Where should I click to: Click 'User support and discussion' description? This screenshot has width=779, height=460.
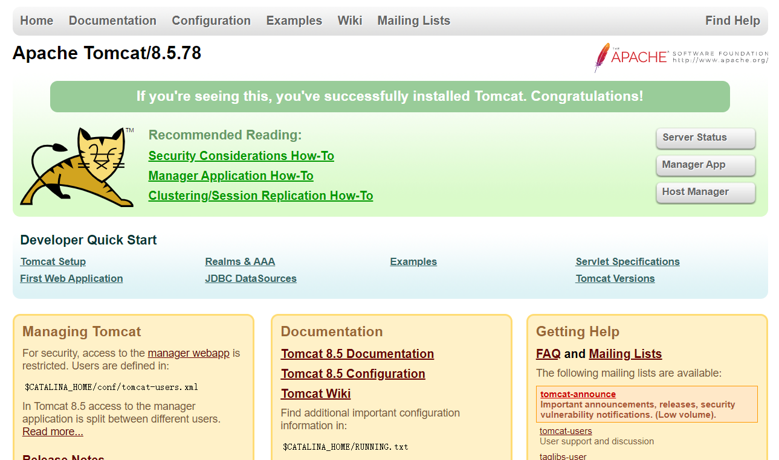[x=596, y=441]
